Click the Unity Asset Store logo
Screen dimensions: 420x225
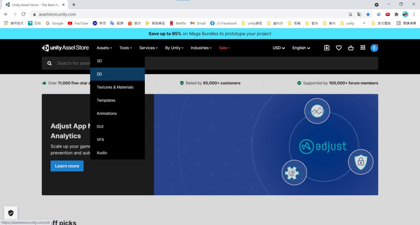(65, 48)
